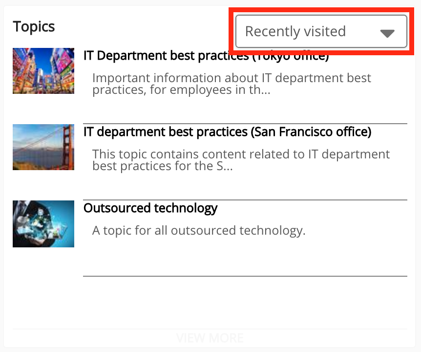421x352 pixels.
Task: Open the Outsourced technology thumbnail image
Action: point(43,223)
